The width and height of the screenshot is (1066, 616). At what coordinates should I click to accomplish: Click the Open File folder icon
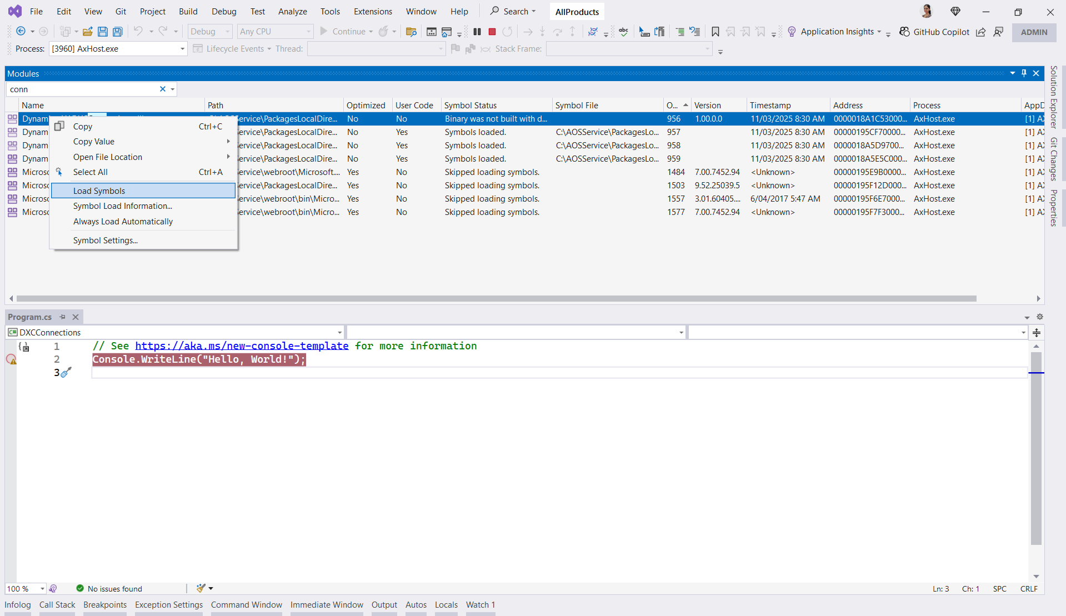[x=88, y=32]
